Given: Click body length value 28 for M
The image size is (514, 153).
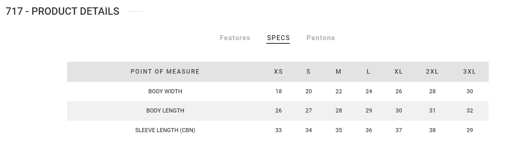Looking at the screenshot, I should (x=339, y=111).
